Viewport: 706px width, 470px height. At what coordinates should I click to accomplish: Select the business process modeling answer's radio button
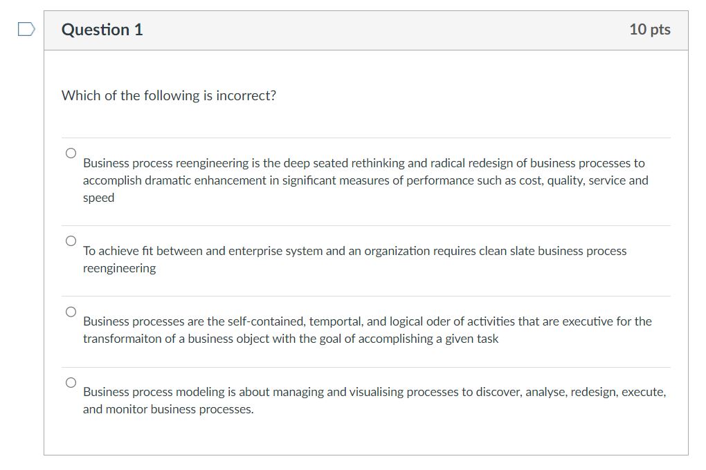pyautogui.click(x=70, y=381)
